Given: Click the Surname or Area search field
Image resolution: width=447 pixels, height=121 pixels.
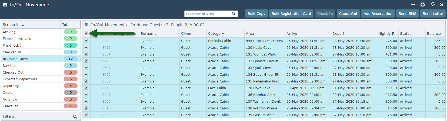Looking at the screenshot, I should click(x=207, y=14).
